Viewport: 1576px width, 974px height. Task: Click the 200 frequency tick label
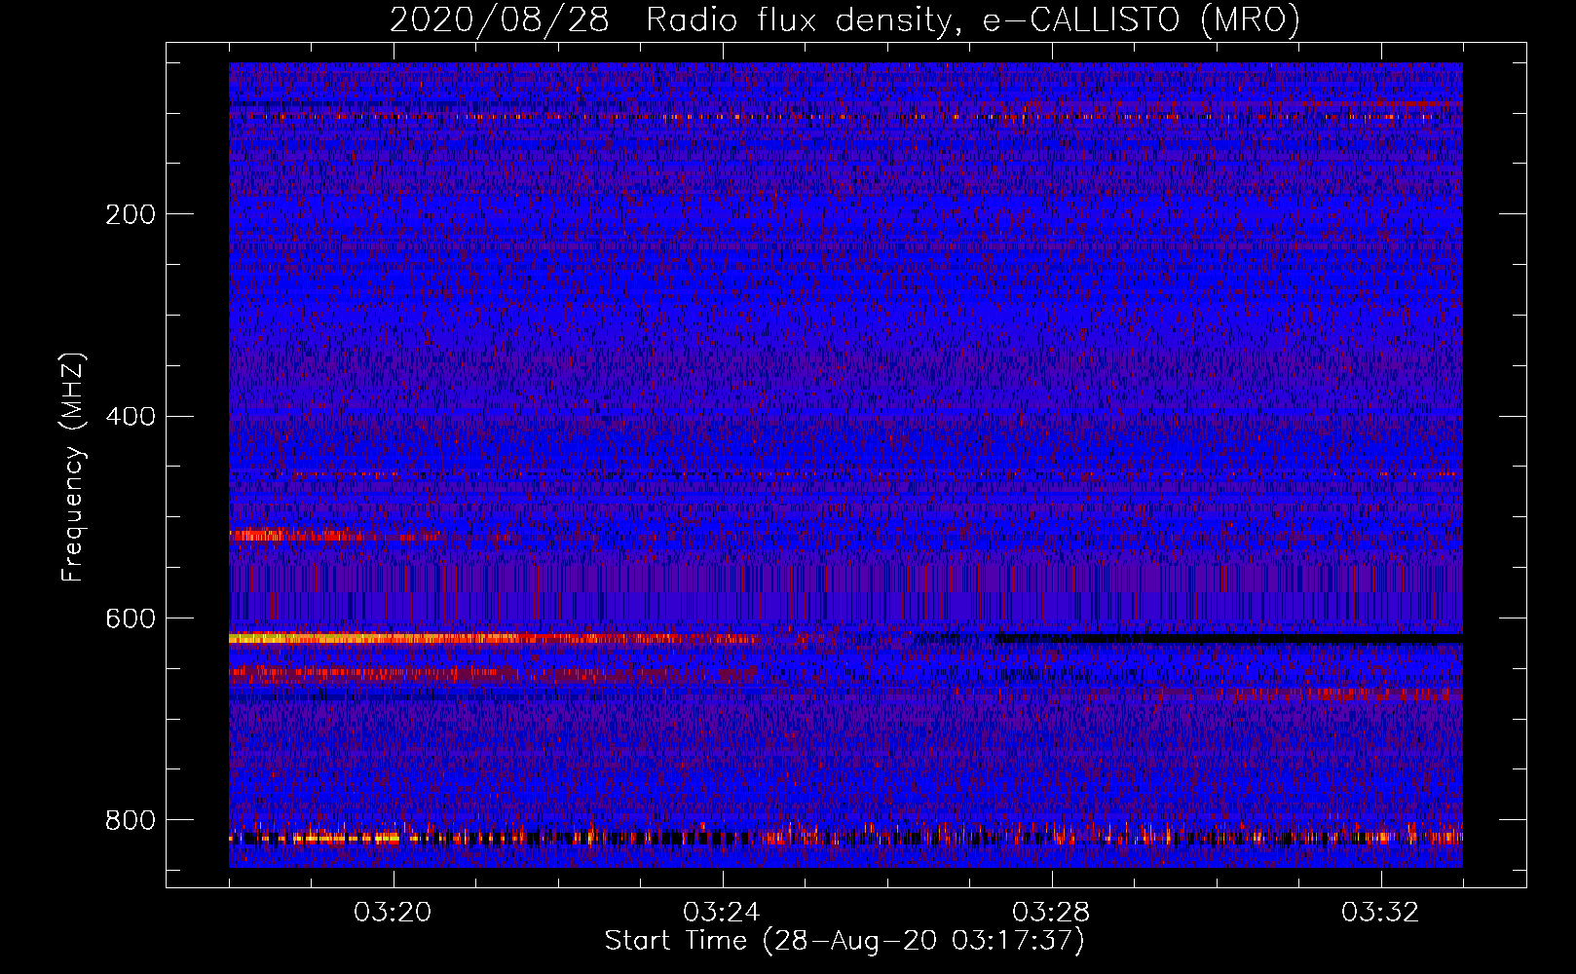coord(131,214)
